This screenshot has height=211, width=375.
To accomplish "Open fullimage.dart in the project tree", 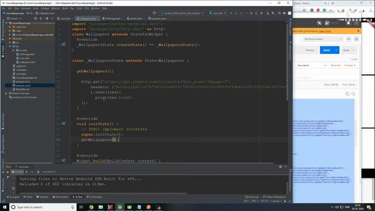I will tap(25, 55).
